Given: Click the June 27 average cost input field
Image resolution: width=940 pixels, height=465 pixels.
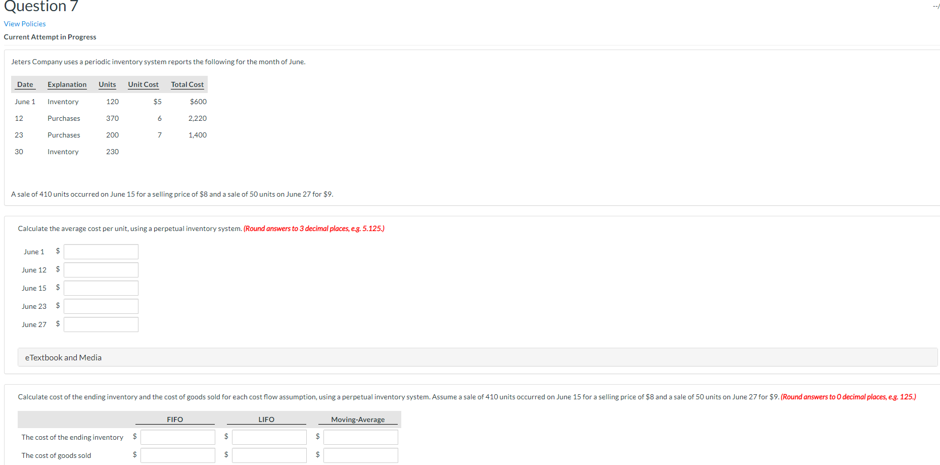Looking at the screenshot, I should [x=100, y=324].
